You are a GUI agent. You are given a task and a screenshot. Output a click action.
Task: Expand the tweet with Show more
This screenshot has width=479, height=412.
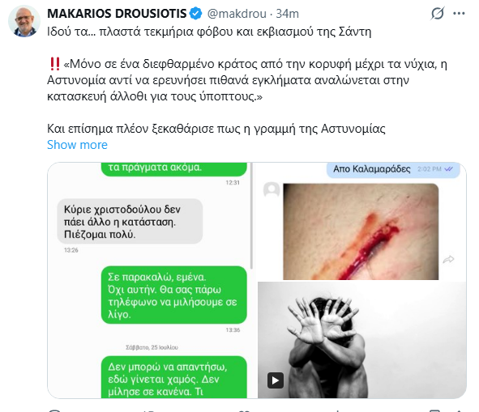click(77, 145)
